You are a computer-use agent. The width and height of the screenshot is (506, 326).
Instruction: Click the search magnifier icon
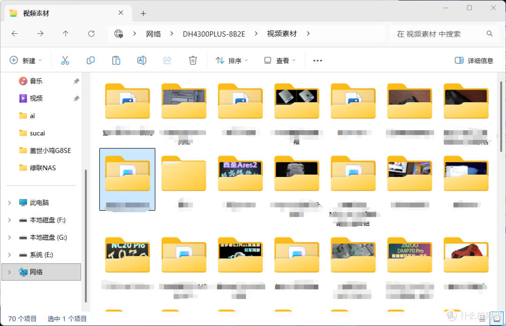(490, 34)
